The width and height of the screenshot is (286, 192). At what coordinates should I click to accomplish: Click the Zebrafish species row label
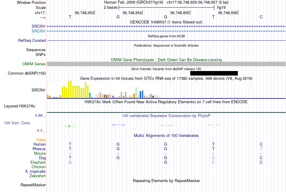coord(38,176)
